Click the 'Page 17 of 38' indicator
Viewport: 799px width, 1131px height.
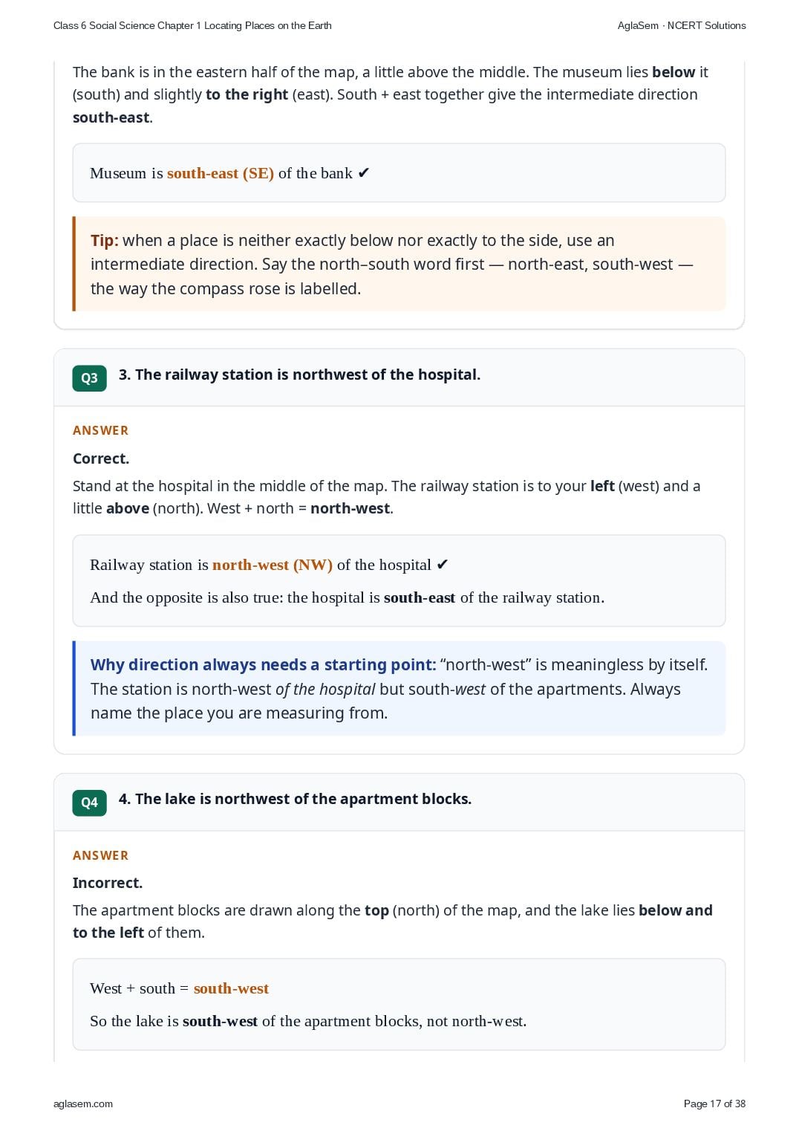714,1104
